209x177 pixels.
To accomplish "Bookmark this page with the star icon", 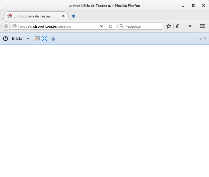I will point(169,26).
